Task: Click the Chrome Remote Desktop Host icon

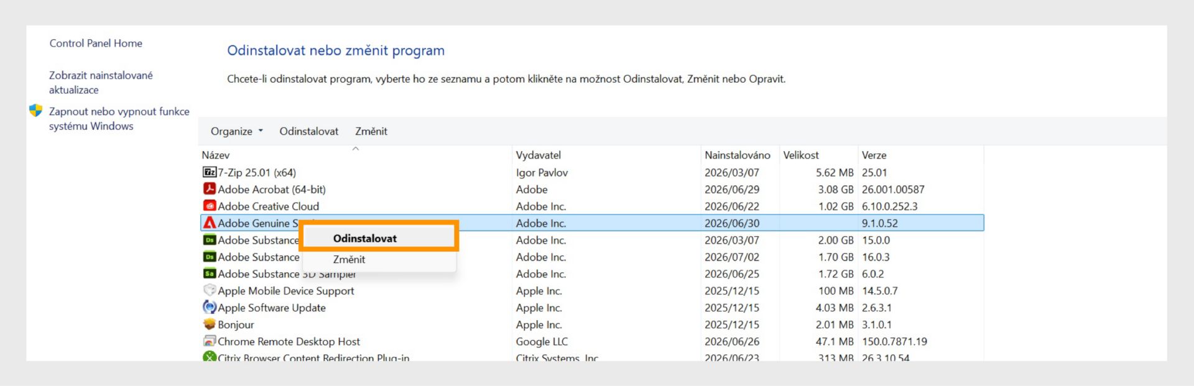Action: tap(210, 341)
